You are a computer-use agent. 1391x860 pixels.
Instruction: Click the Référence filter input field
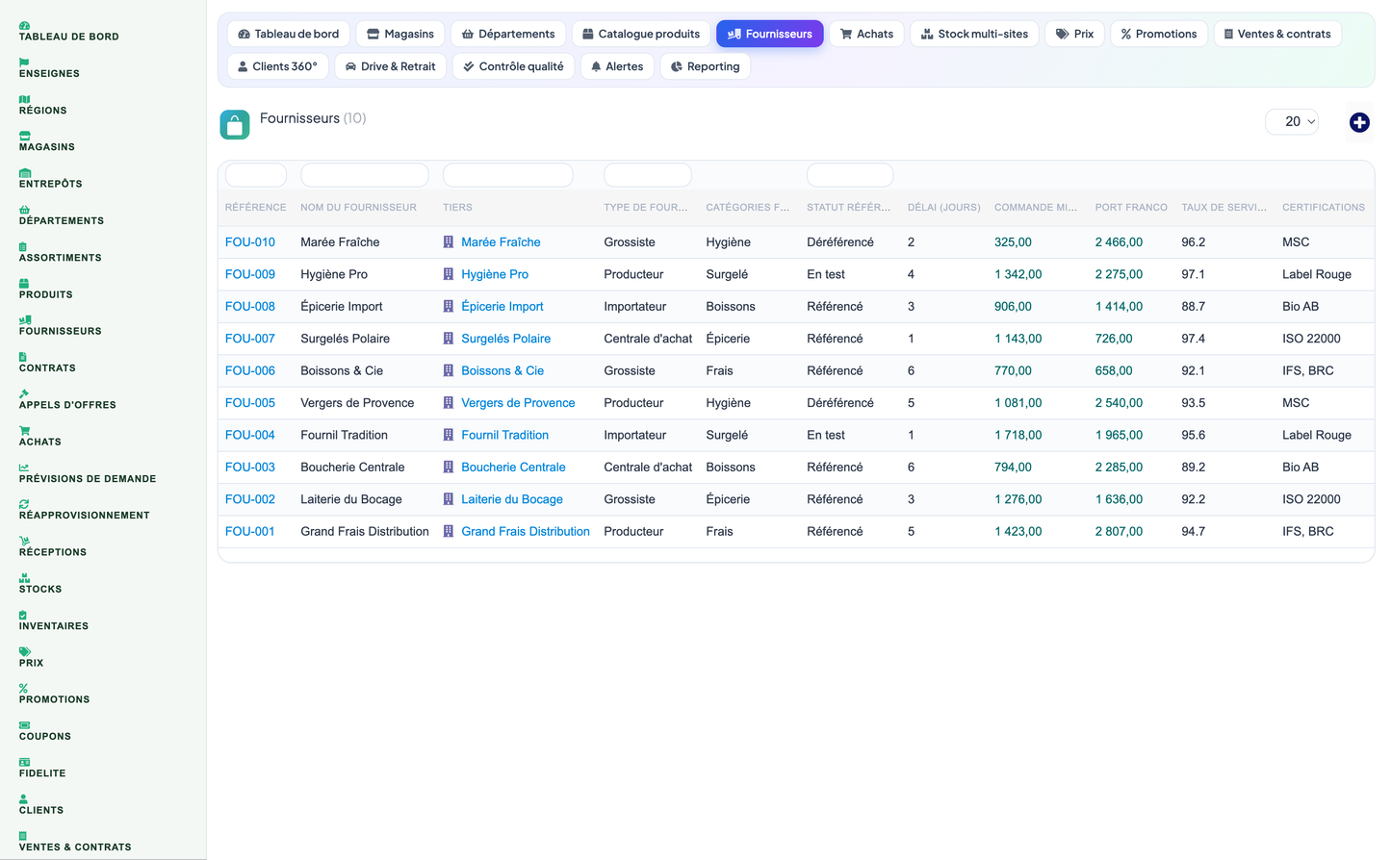tap(256, 175)
